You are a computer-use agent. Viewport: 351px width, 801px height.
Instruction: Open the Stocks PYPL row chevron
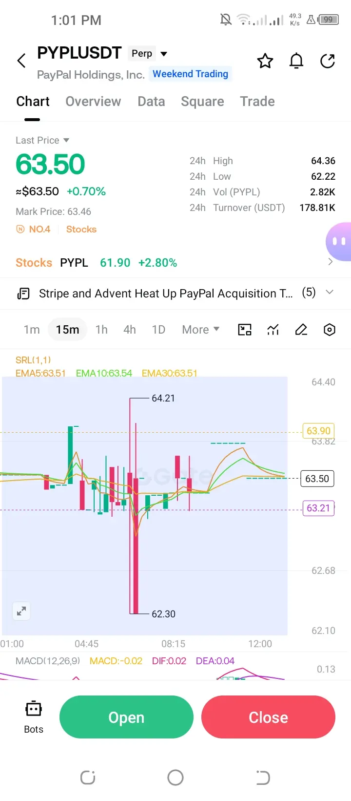331,262
